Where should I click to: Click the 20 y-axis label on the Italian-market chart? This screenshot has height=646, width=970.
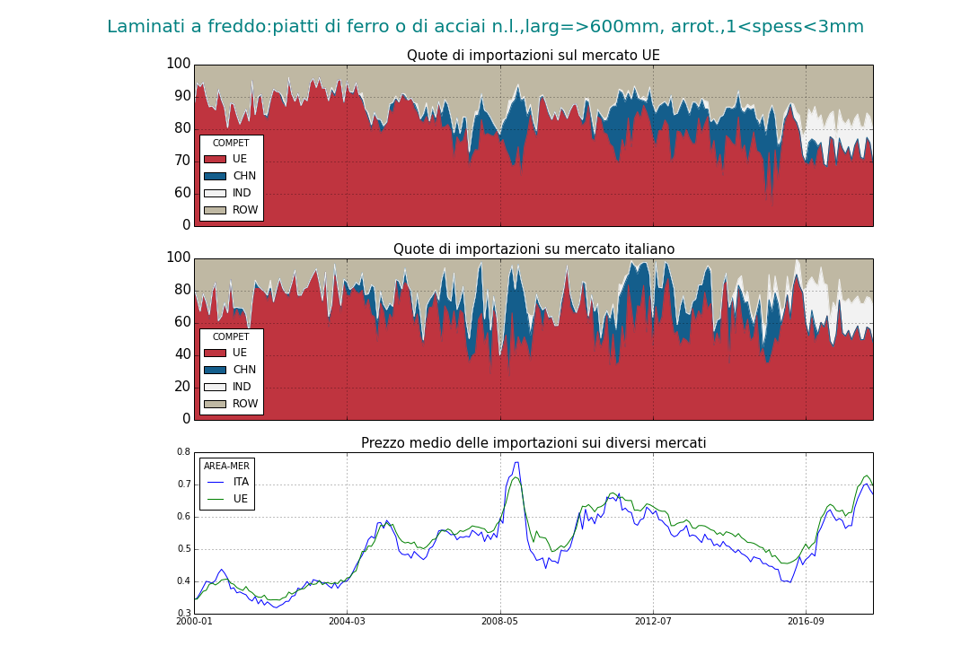(x=182, y=387)
